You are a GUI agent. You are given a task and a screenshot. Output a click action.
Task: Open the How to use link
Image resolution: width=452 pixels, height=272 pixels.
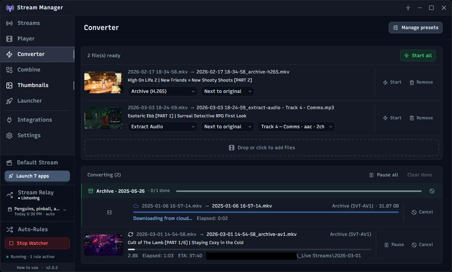click(x=27, y=268)
